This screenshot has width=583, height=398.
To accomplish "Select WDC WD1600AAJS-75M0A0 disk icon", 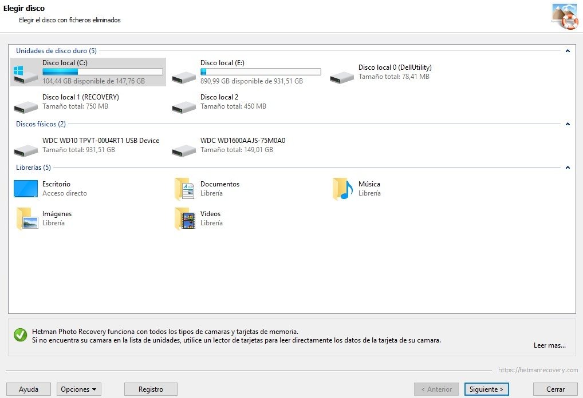I will point(184,150).
